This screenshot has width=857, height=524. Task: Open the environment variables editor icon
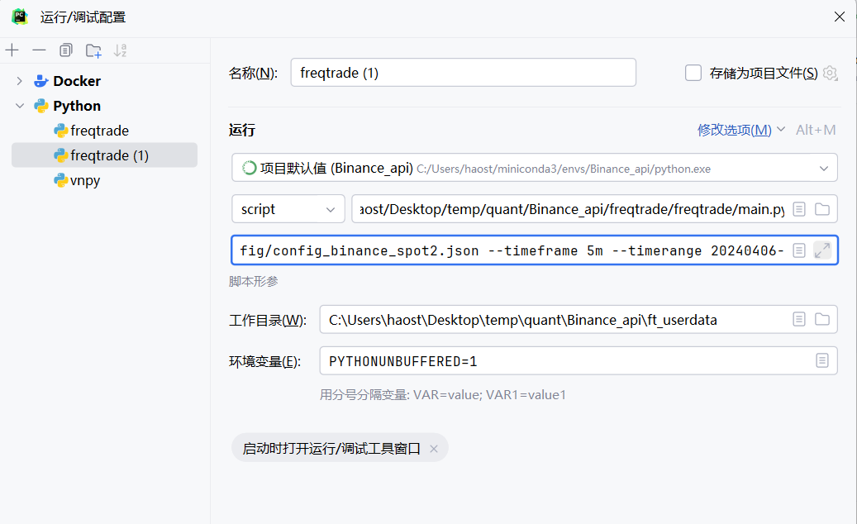822,360
